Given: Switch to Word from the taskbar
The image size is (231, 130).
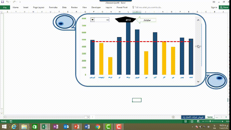Looking at the screenshot, I should tap(87, 126).
